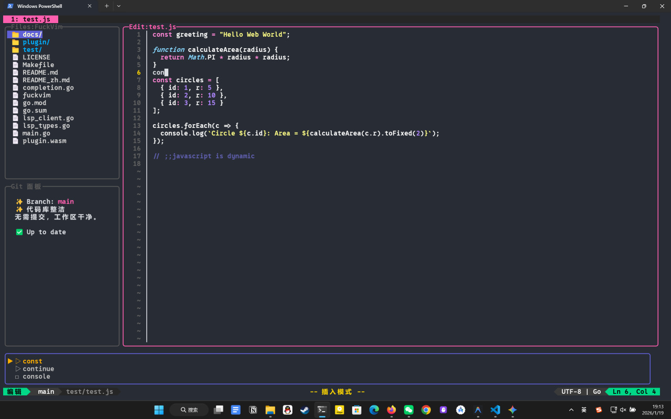Screen dimensions: 671x419
Task: Show hidden system tray icons chevron
Action: pyautogui.click(x=571, y=410)
